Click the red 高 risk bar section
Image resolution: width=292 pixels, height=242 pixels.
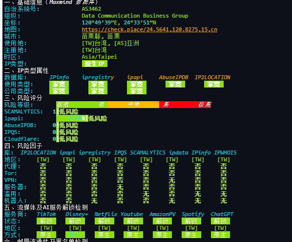(x=185, y=105)
